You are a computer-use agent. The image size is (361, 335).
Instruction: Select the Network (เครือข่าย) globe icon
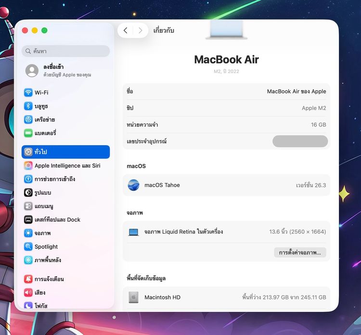(28, 120)
